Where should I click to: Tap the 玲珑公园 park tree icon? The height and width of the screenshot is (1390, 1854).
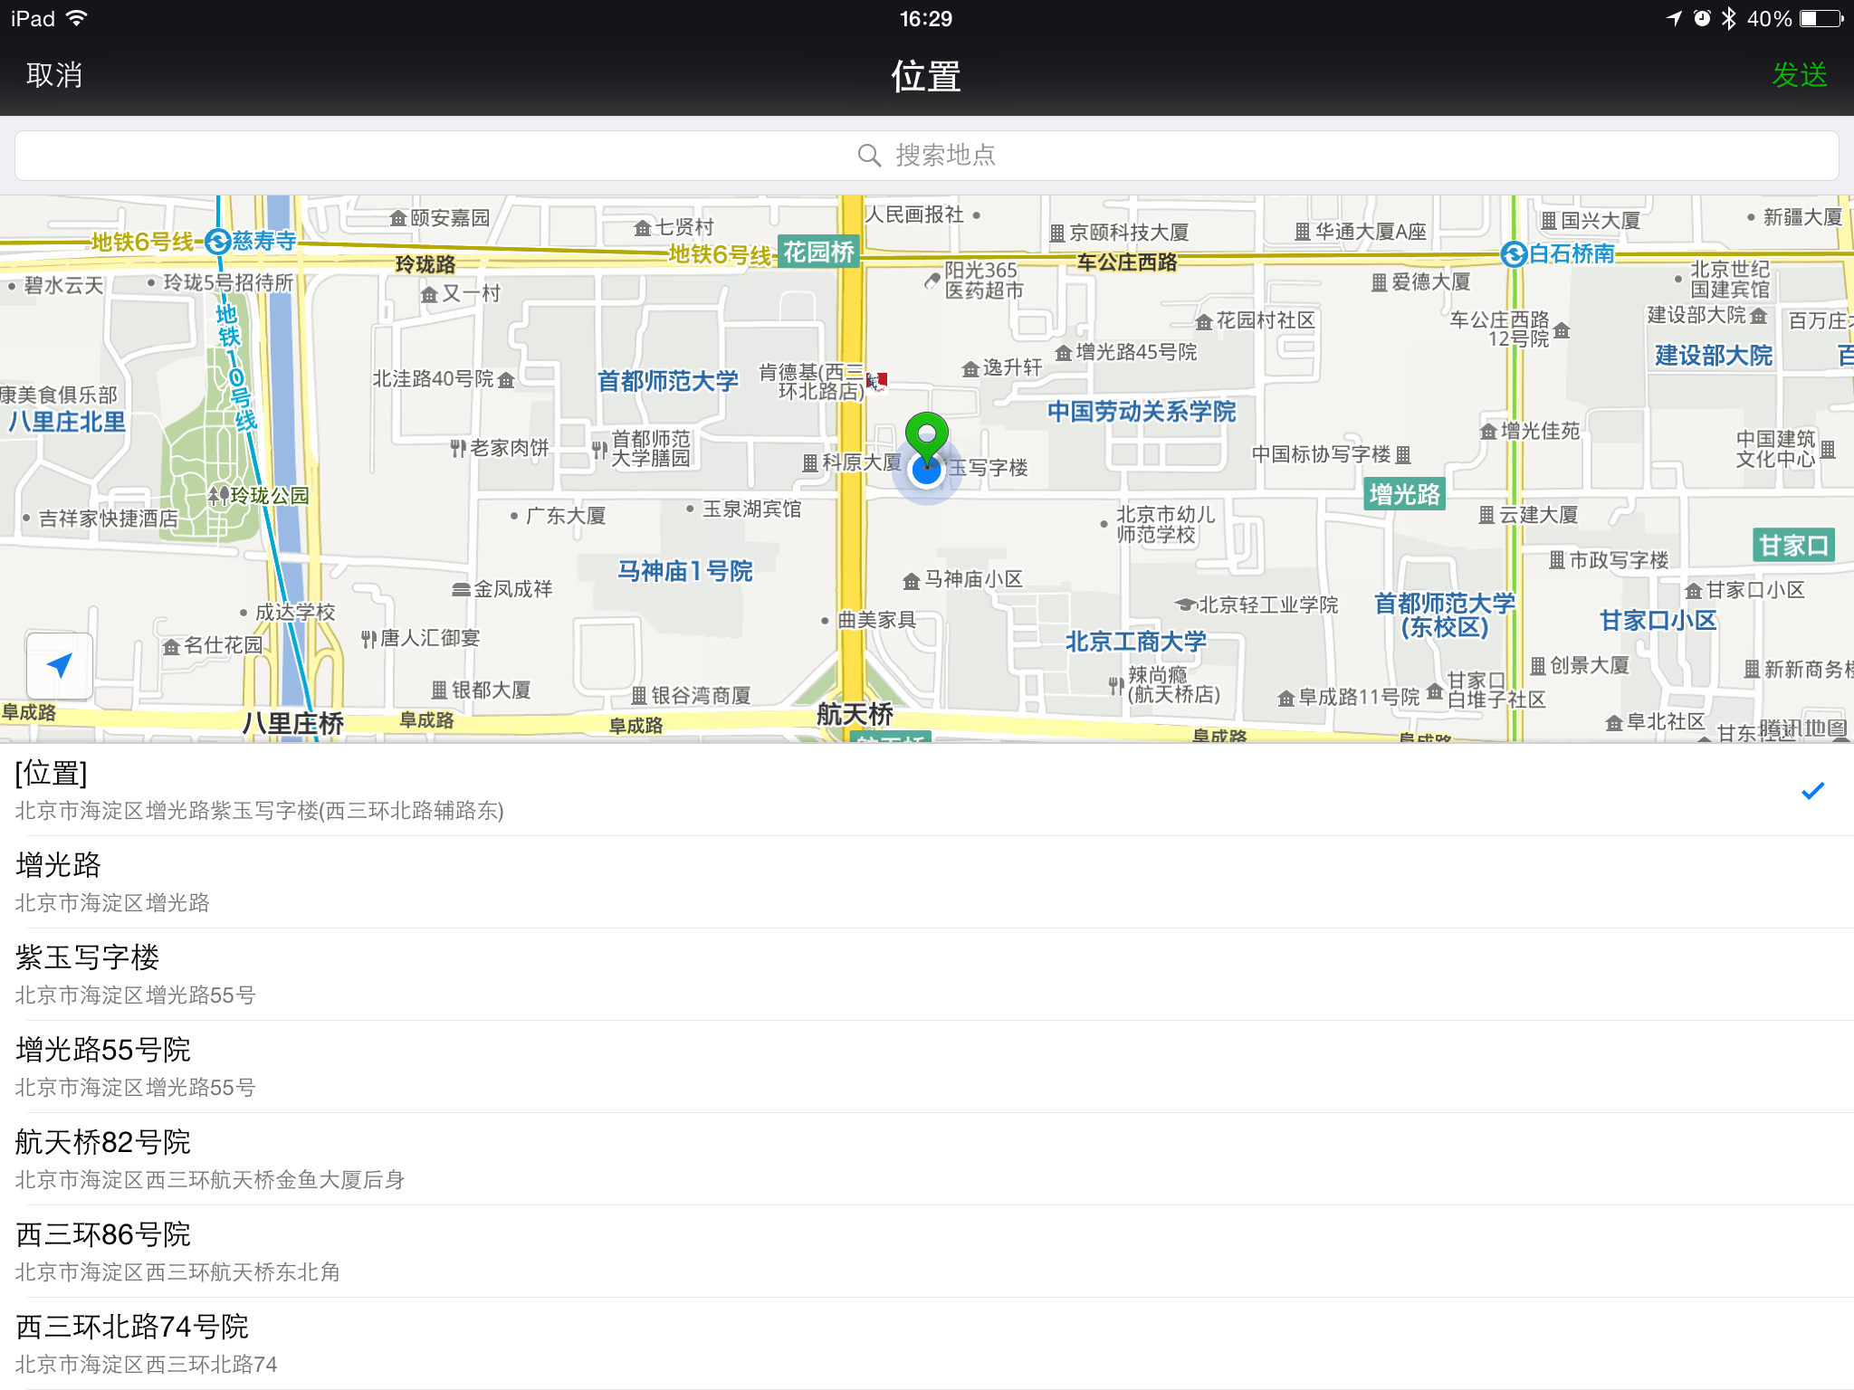click(218, 495)
